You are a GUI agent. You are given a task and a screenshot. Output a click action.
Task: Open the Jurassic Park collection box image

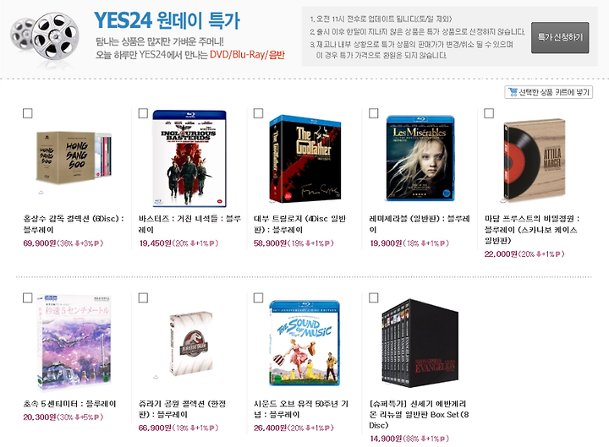191,344
